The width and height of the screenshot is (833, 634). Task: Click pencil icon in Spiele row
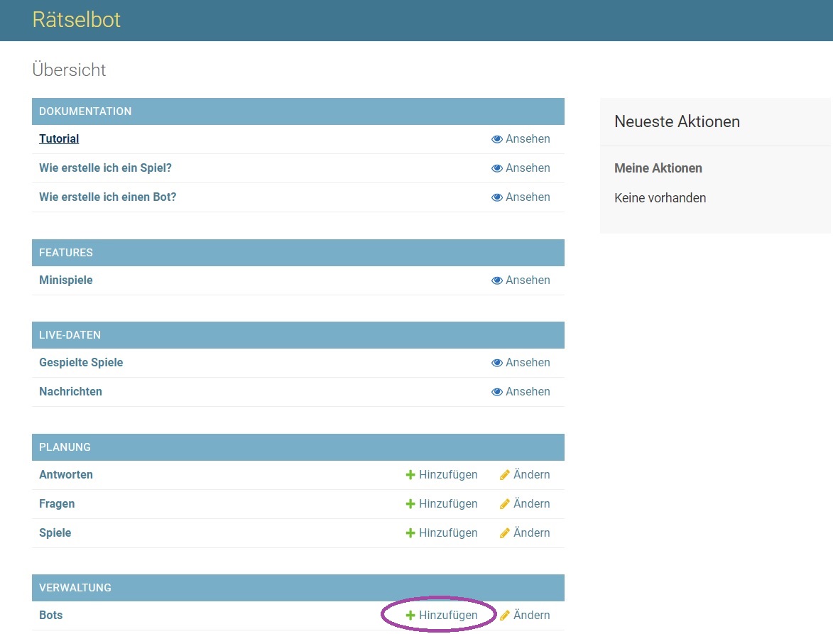tap(505, 533)
